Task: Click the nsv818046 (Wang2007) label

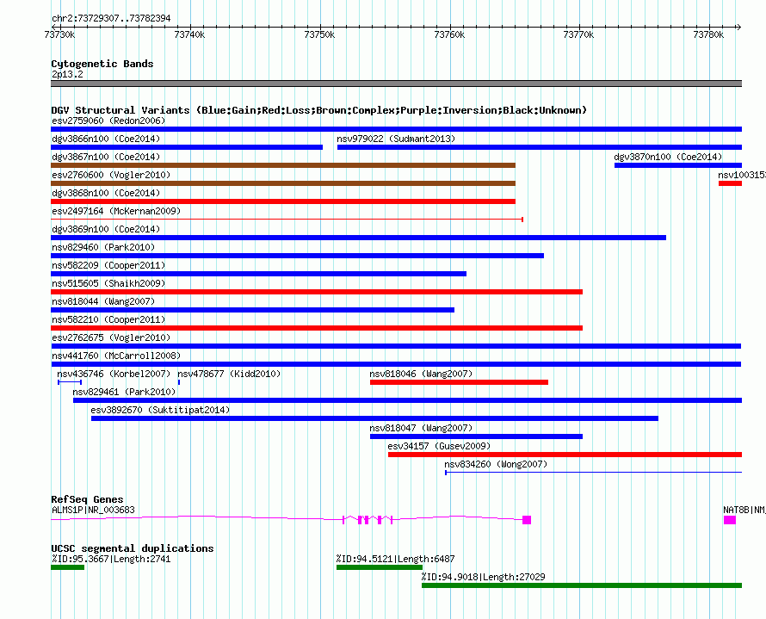Action: click(421, 374)
